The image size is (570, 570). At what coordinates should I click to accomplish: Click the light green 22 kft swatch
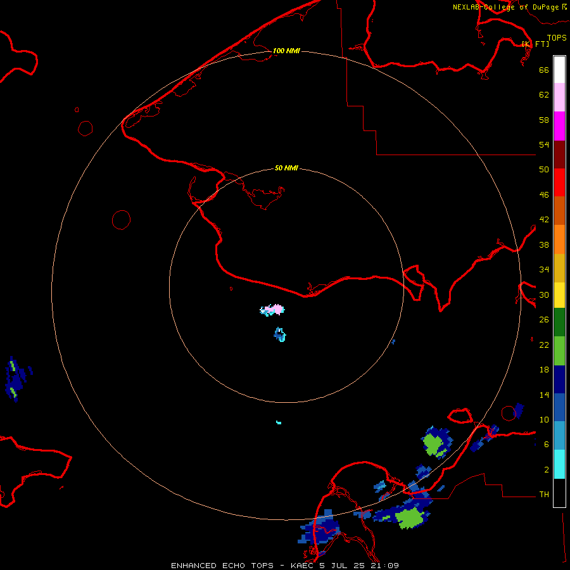coord(559,351)
